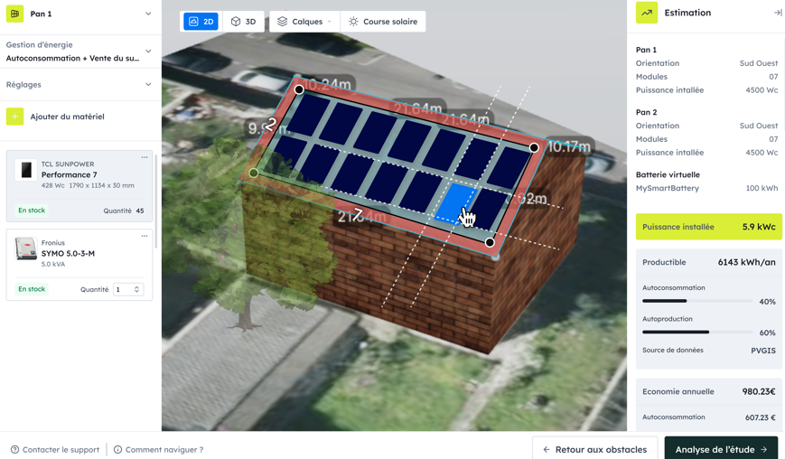The height and width of the screenshot is (459, 785).
Task: Switch the map to 3D view
Action: (243, 22)
